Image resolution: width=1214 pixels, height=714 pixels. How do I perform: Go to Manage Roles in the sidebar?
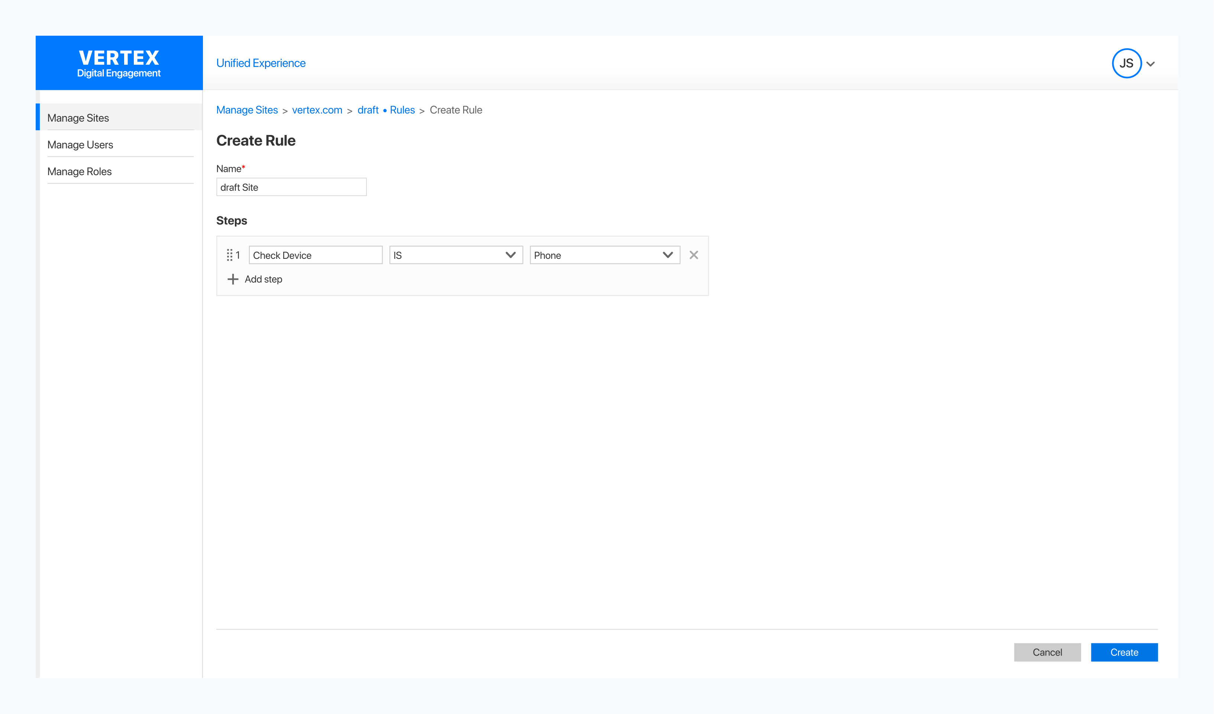(80, 172)
